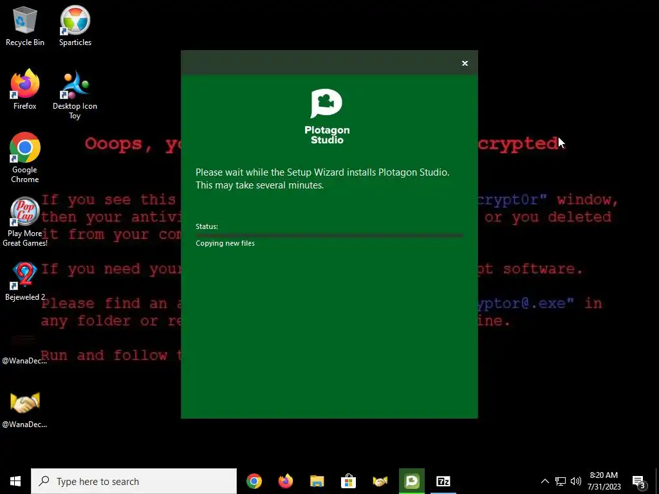Click the 'Copying new files' status text

(x=225, y=243)
